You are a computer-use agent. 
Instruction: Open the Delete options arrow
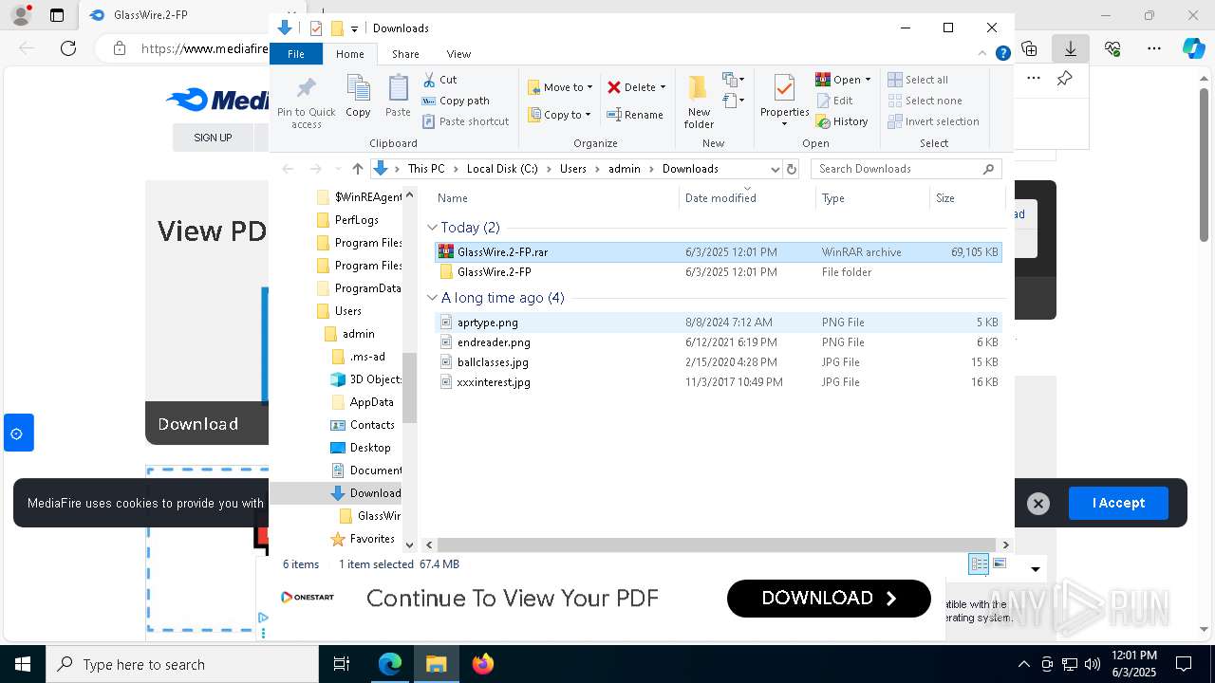pos(663,87)
